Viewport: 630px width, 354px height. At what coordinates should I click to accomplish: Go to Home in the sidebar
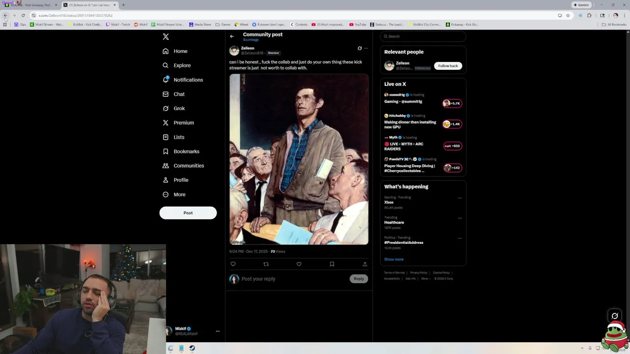[x=175, y=51]
